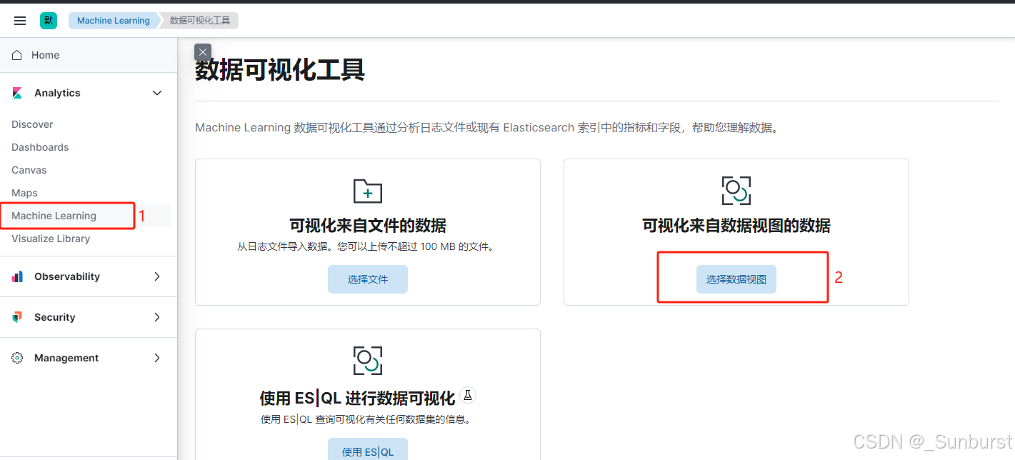This screenshot has width=1015, height=460.
Task: Click the 选择文件 button
Action: 368,279
